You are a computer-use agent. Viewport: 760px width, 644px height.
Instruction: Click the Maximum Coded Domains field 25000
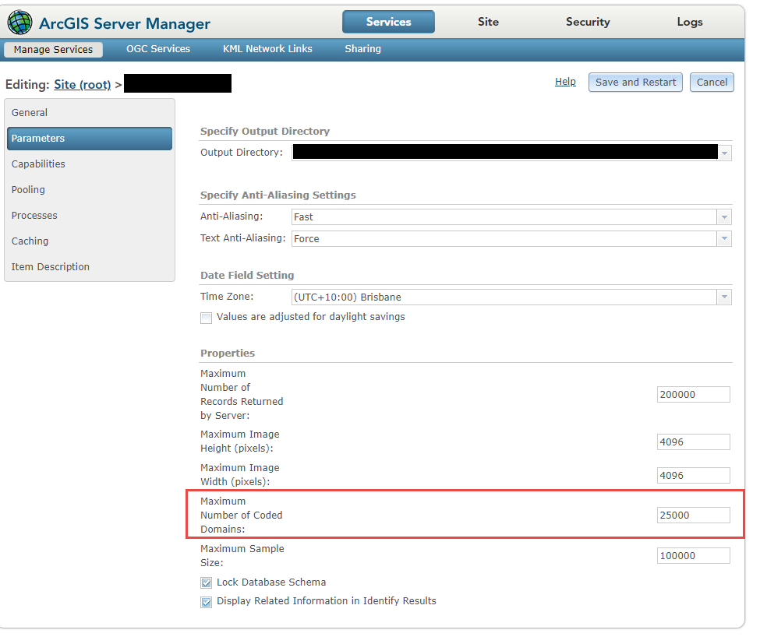pyautogui.click(x=693, y=516)
